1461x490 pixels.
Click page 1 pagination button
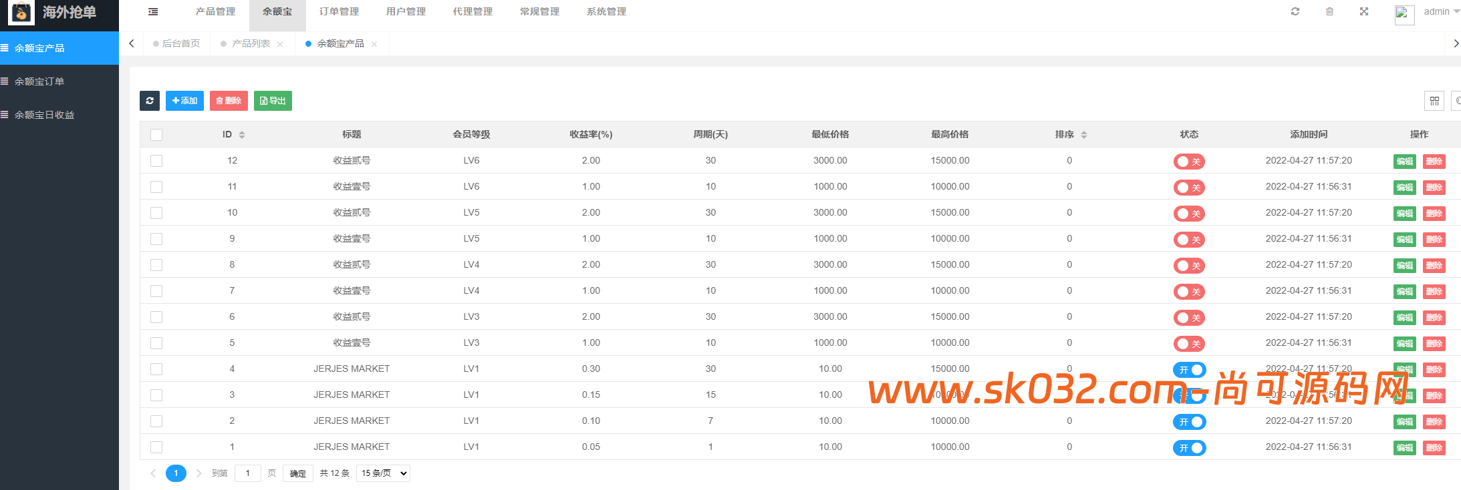176,473
